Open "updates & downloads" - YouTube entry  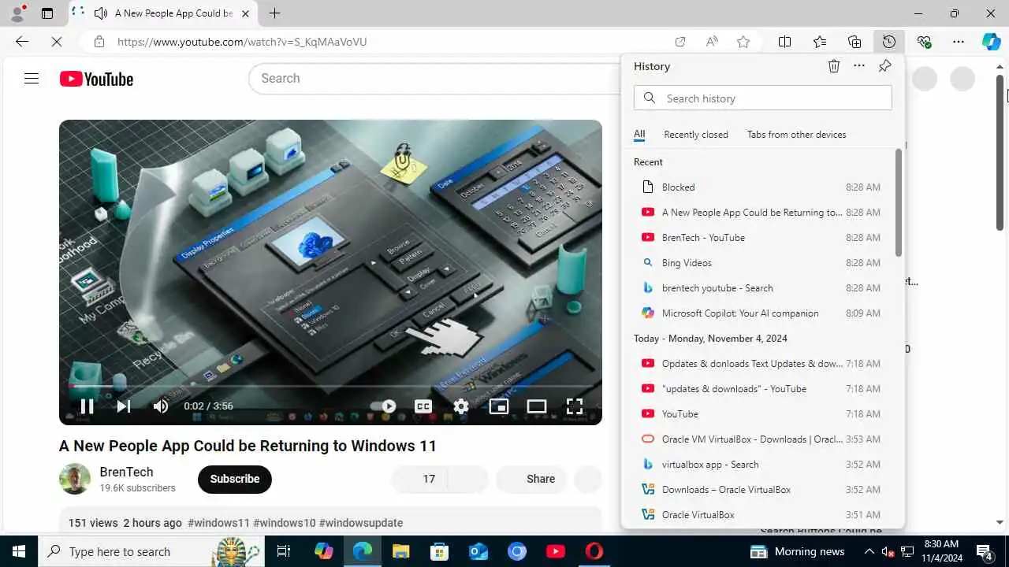[761, 389]
